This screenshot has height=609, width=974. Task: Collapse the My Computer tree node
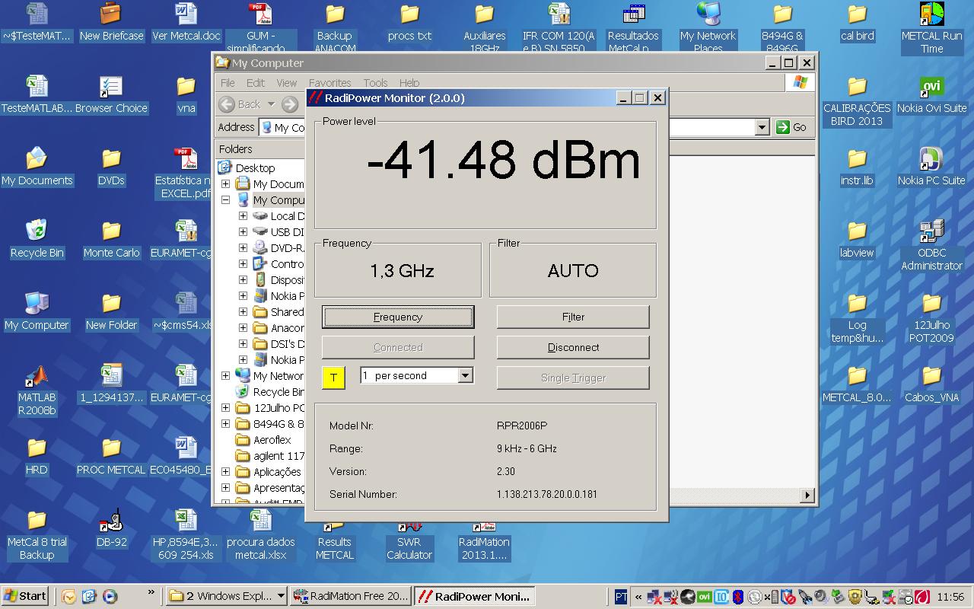point(226,200)
